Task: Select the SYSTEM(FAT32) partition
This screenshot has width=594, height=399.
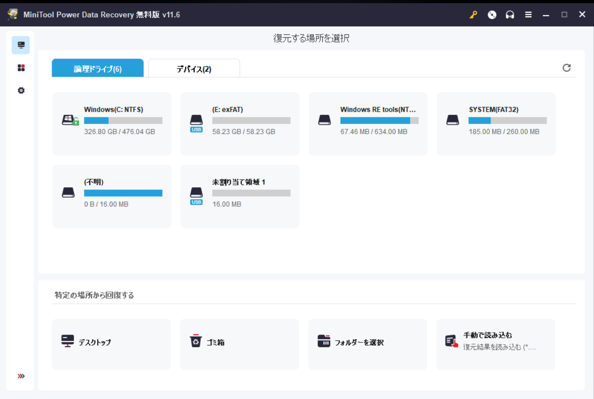Action: [496, 124]
